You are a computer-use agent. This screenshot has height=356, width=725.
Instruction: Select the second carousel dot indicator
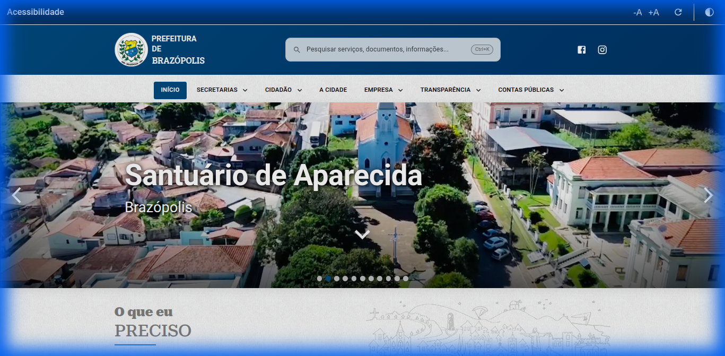click(328, 277)
